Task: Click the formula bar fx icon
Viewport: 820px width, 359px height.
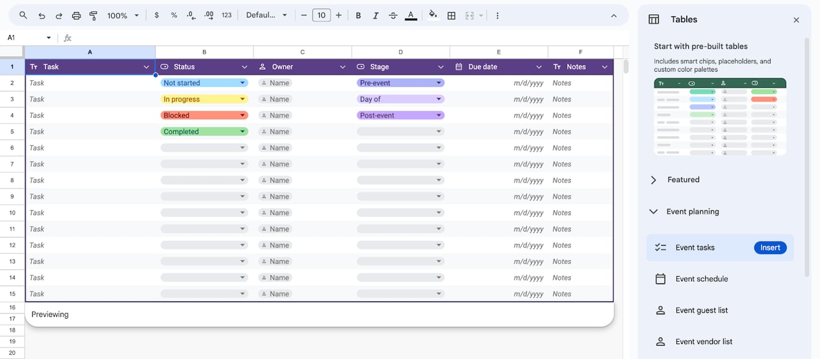Action: click(68, 38)
